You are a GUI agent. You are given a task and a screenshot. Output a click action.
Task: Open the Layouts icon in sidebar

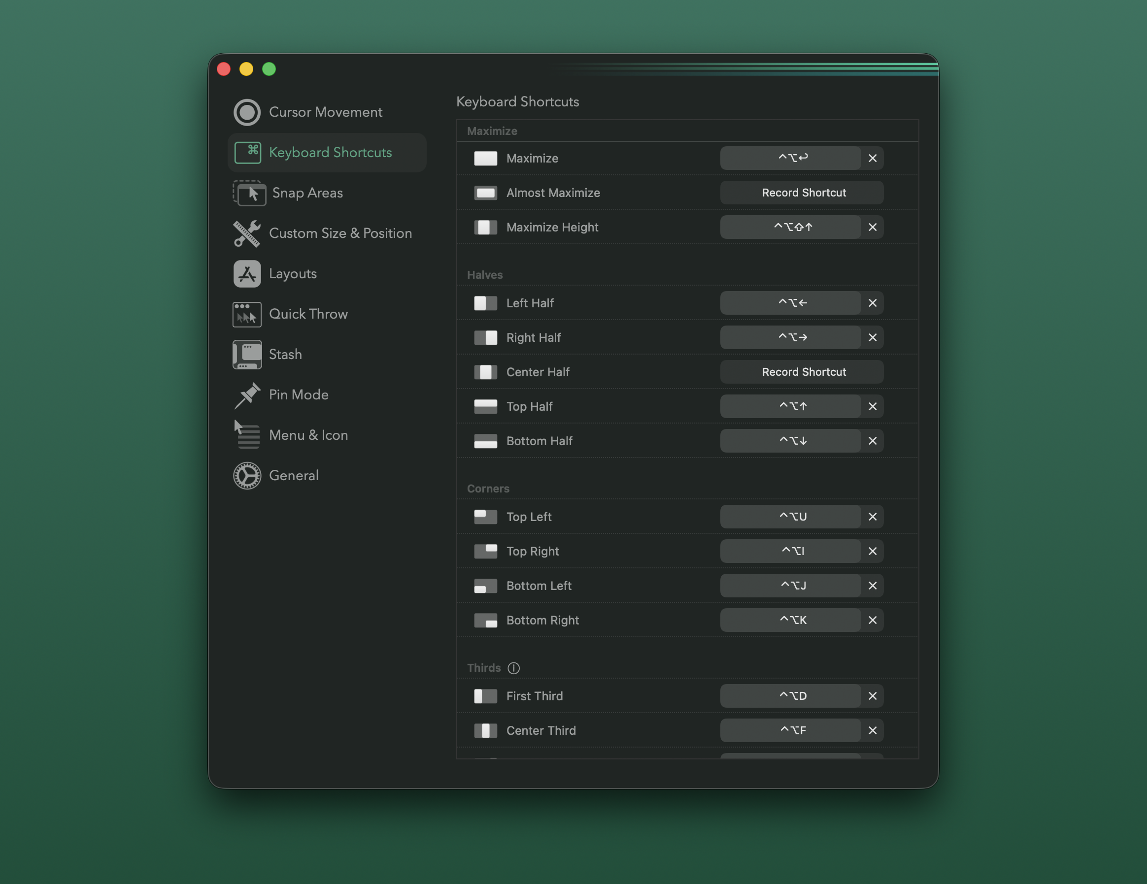coord(247,274)
